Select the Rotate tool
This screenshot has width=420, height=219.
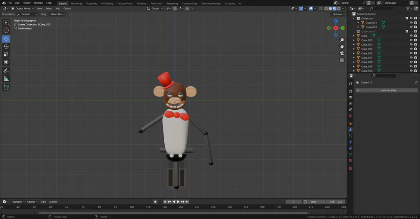click(6, 47)
